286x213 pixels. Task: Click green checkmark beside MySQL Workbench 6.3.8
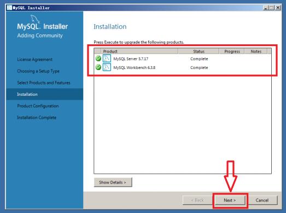pyautogui.click(x=98, y=67)
